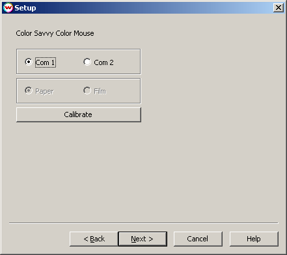Click the Com 2 text label
Screen dimensions: 287x255
point(103,62)
